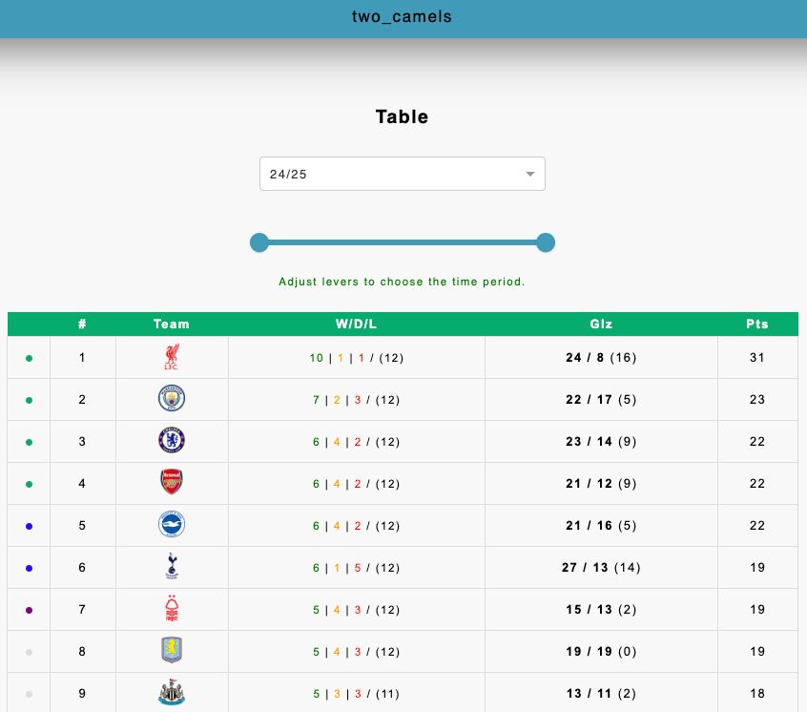Image resolution: width=807 pixels, height=712 pixels.
Task: Click the '22 / 17 (5)' goals cell
Action: coord(601,400)
